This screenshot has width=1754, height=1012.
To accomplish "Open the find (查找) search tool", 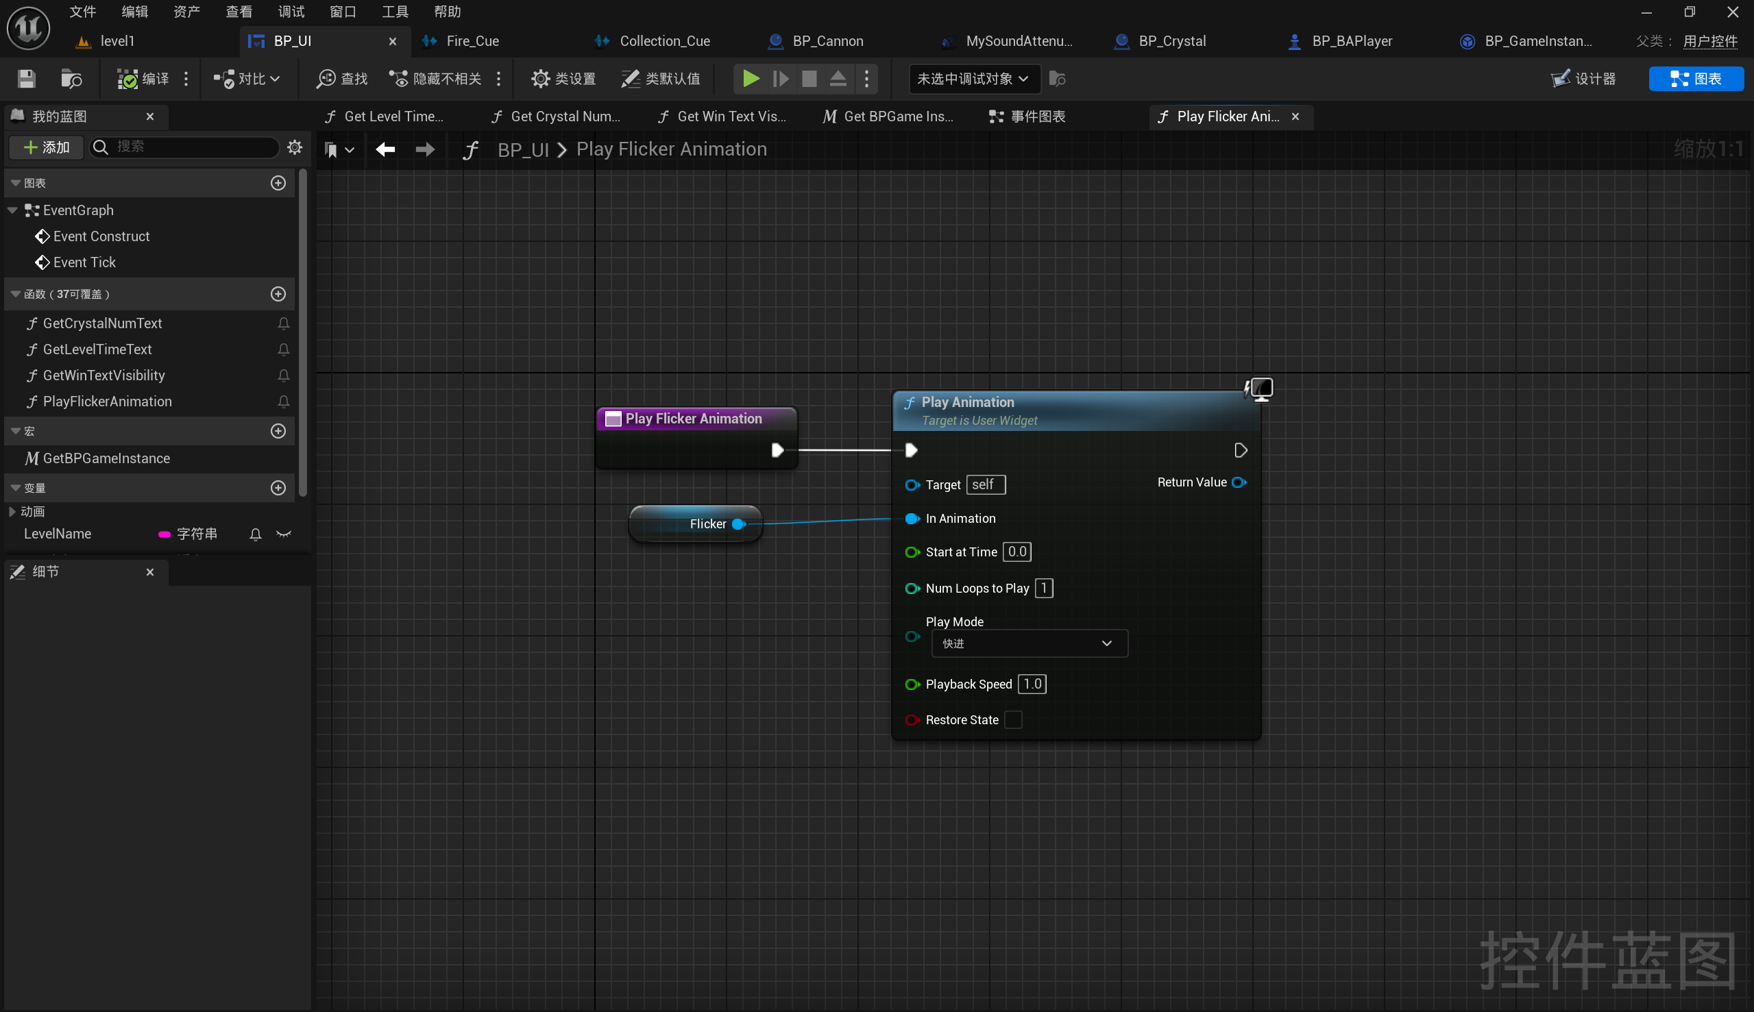I will click(x=342, y=79).
